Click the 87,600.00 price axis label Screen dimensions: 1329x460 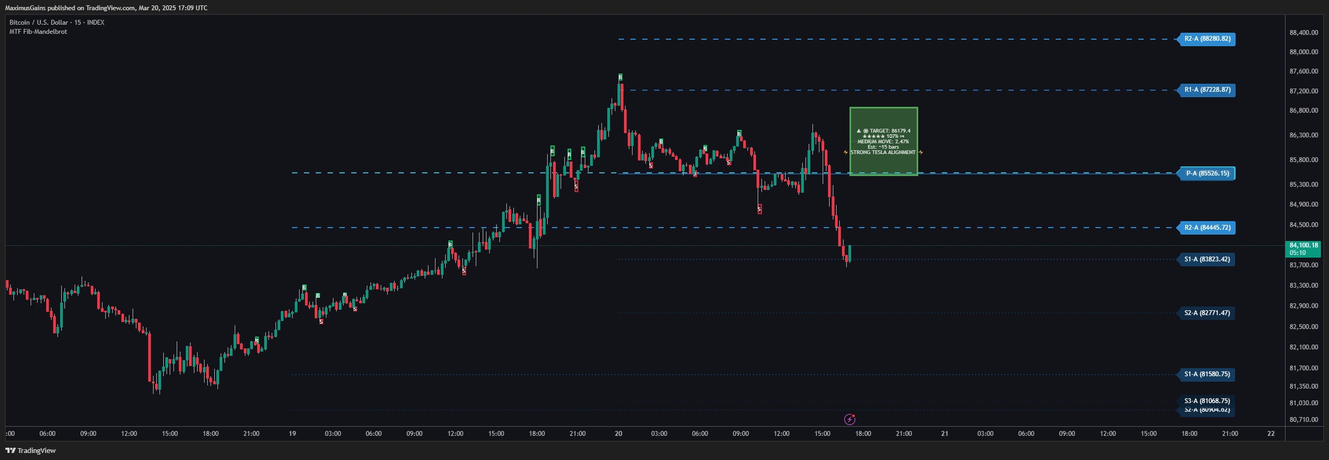coord(1303,71)
